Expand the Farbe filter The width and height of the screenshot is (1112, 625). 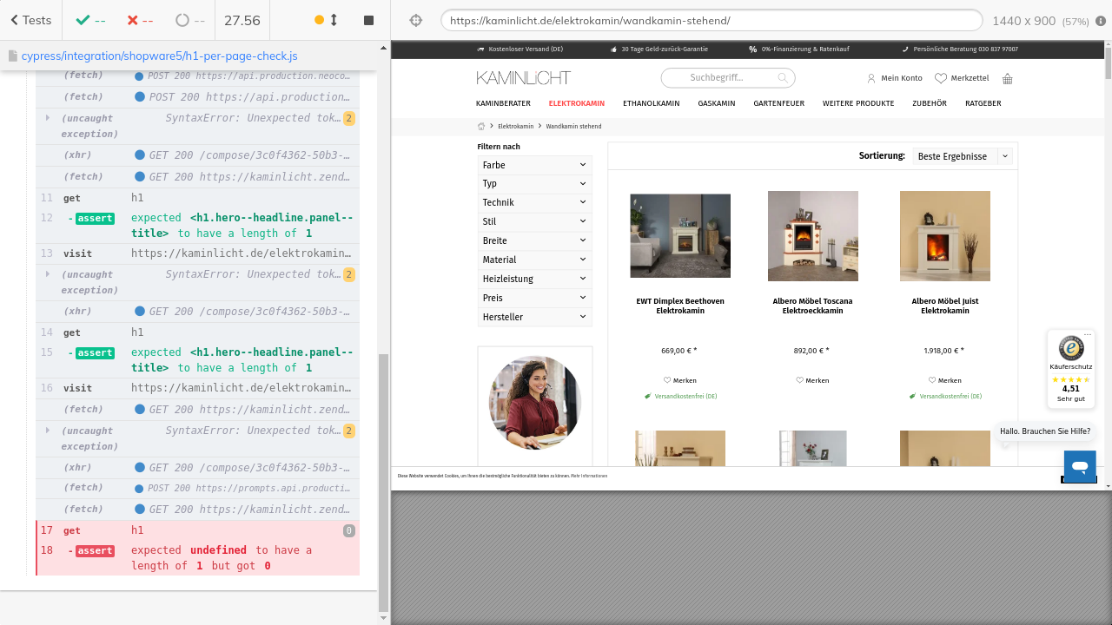534,164
